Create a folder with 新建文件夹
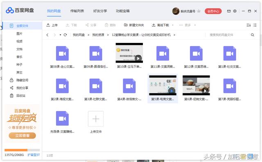 pos(134,25)
